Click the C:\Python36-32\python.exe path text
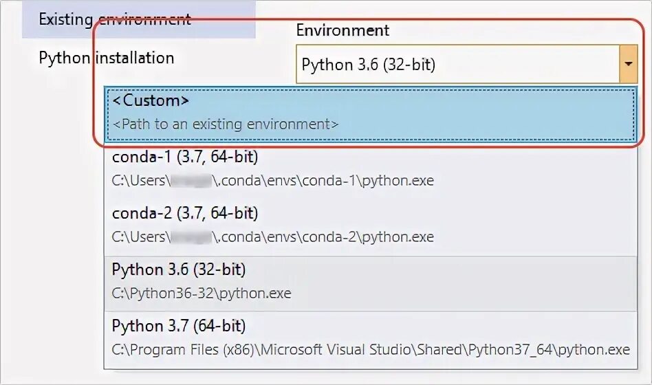 (x=202, y=294)
